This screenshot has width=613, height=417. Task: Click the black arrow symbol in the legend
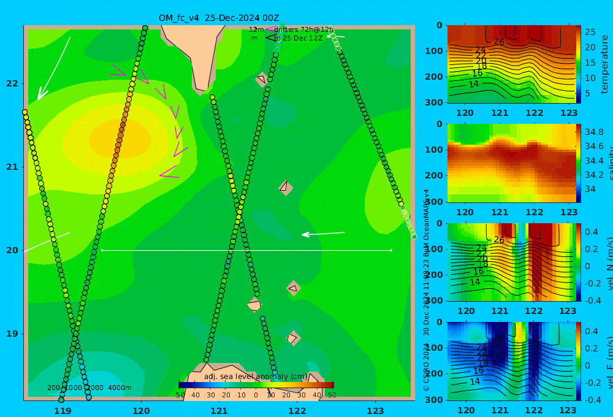coord(271,38)
